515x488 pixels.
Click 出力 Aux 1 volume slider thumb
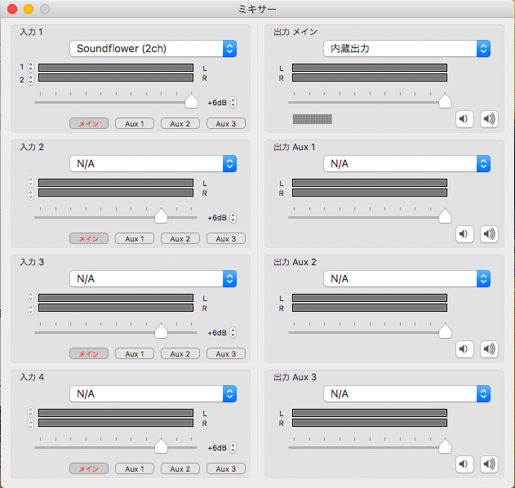(x=445, y=215)
